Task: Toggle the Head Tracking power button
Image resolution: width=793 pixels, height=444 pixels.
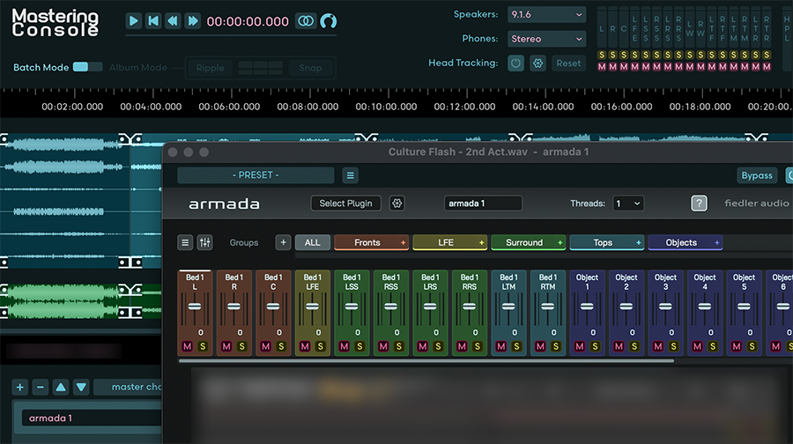Action: (515, 63)
